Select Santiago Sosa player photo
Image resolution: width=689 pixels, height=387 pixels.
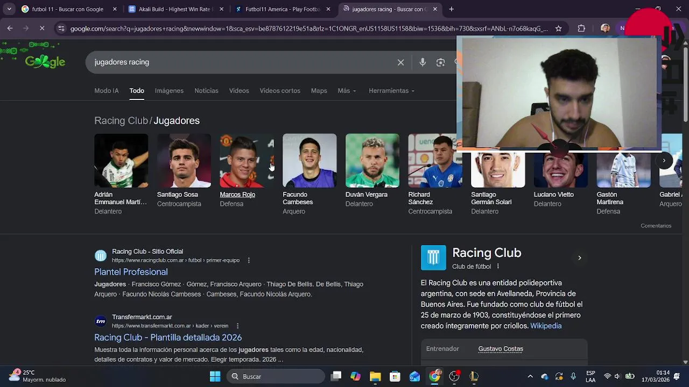[x=184, y=161]
